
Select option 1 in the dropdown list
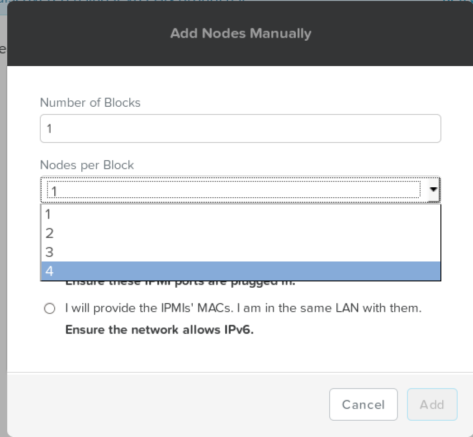[241, 214]
